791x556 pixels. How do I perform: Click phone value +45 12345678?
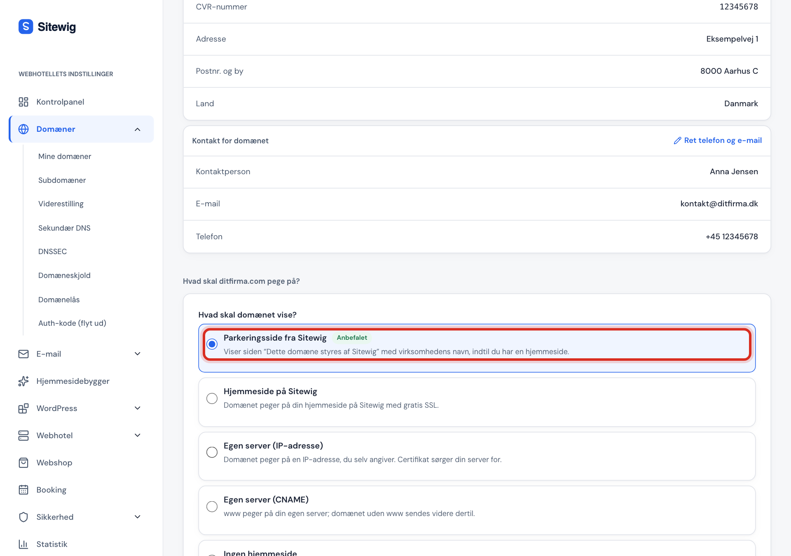[x=732, y=237]
